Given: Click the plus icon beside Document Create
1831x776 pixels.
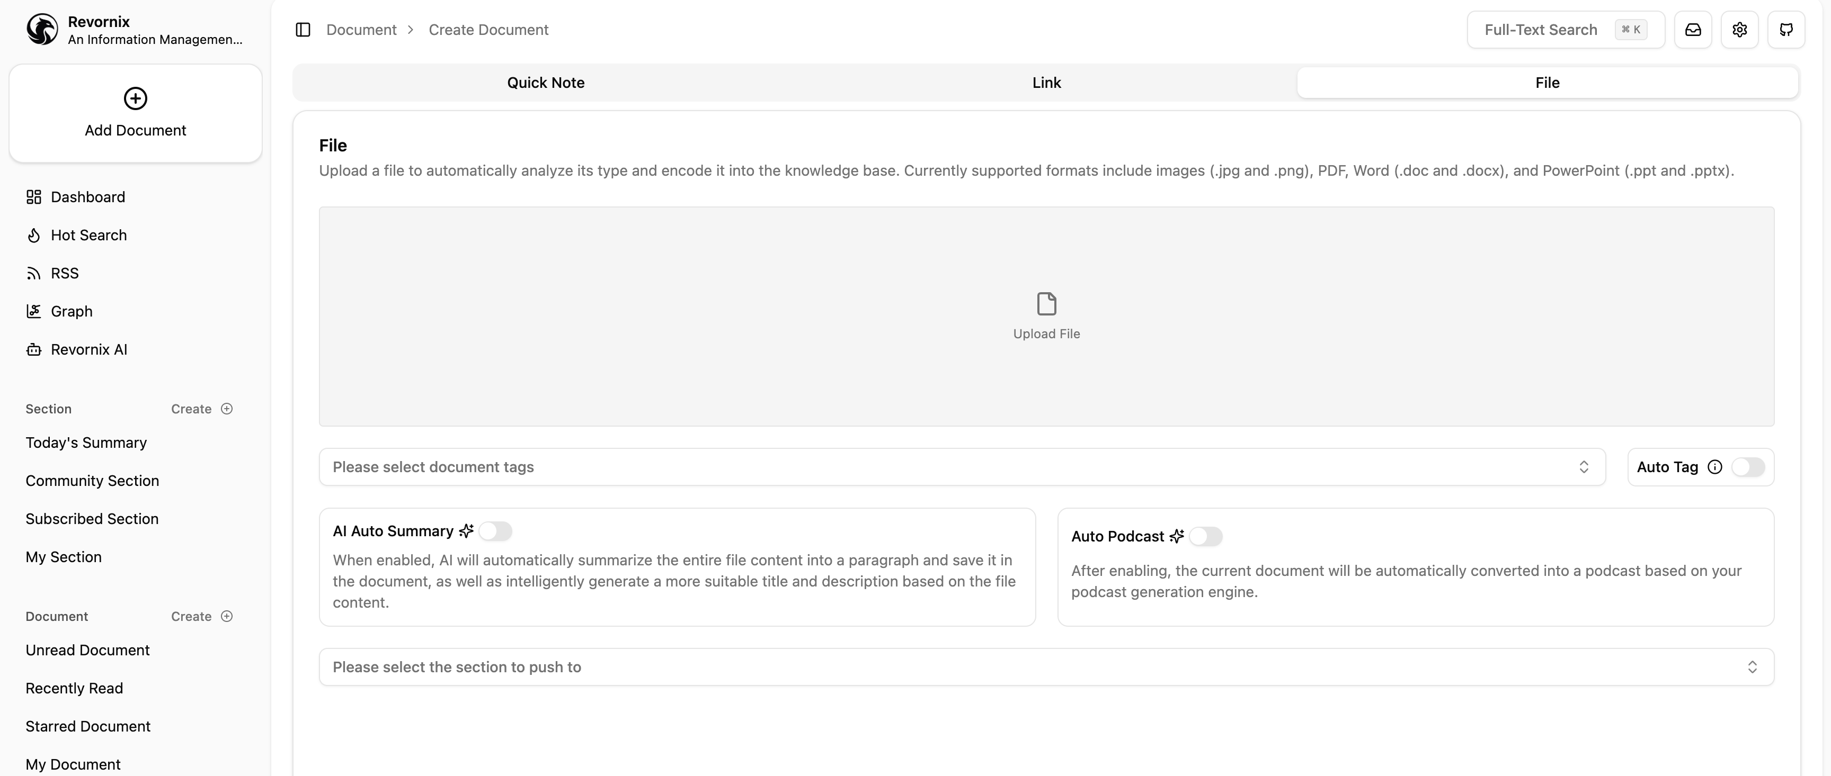Looking at the screenshot, I should click(x=227, y=616).
